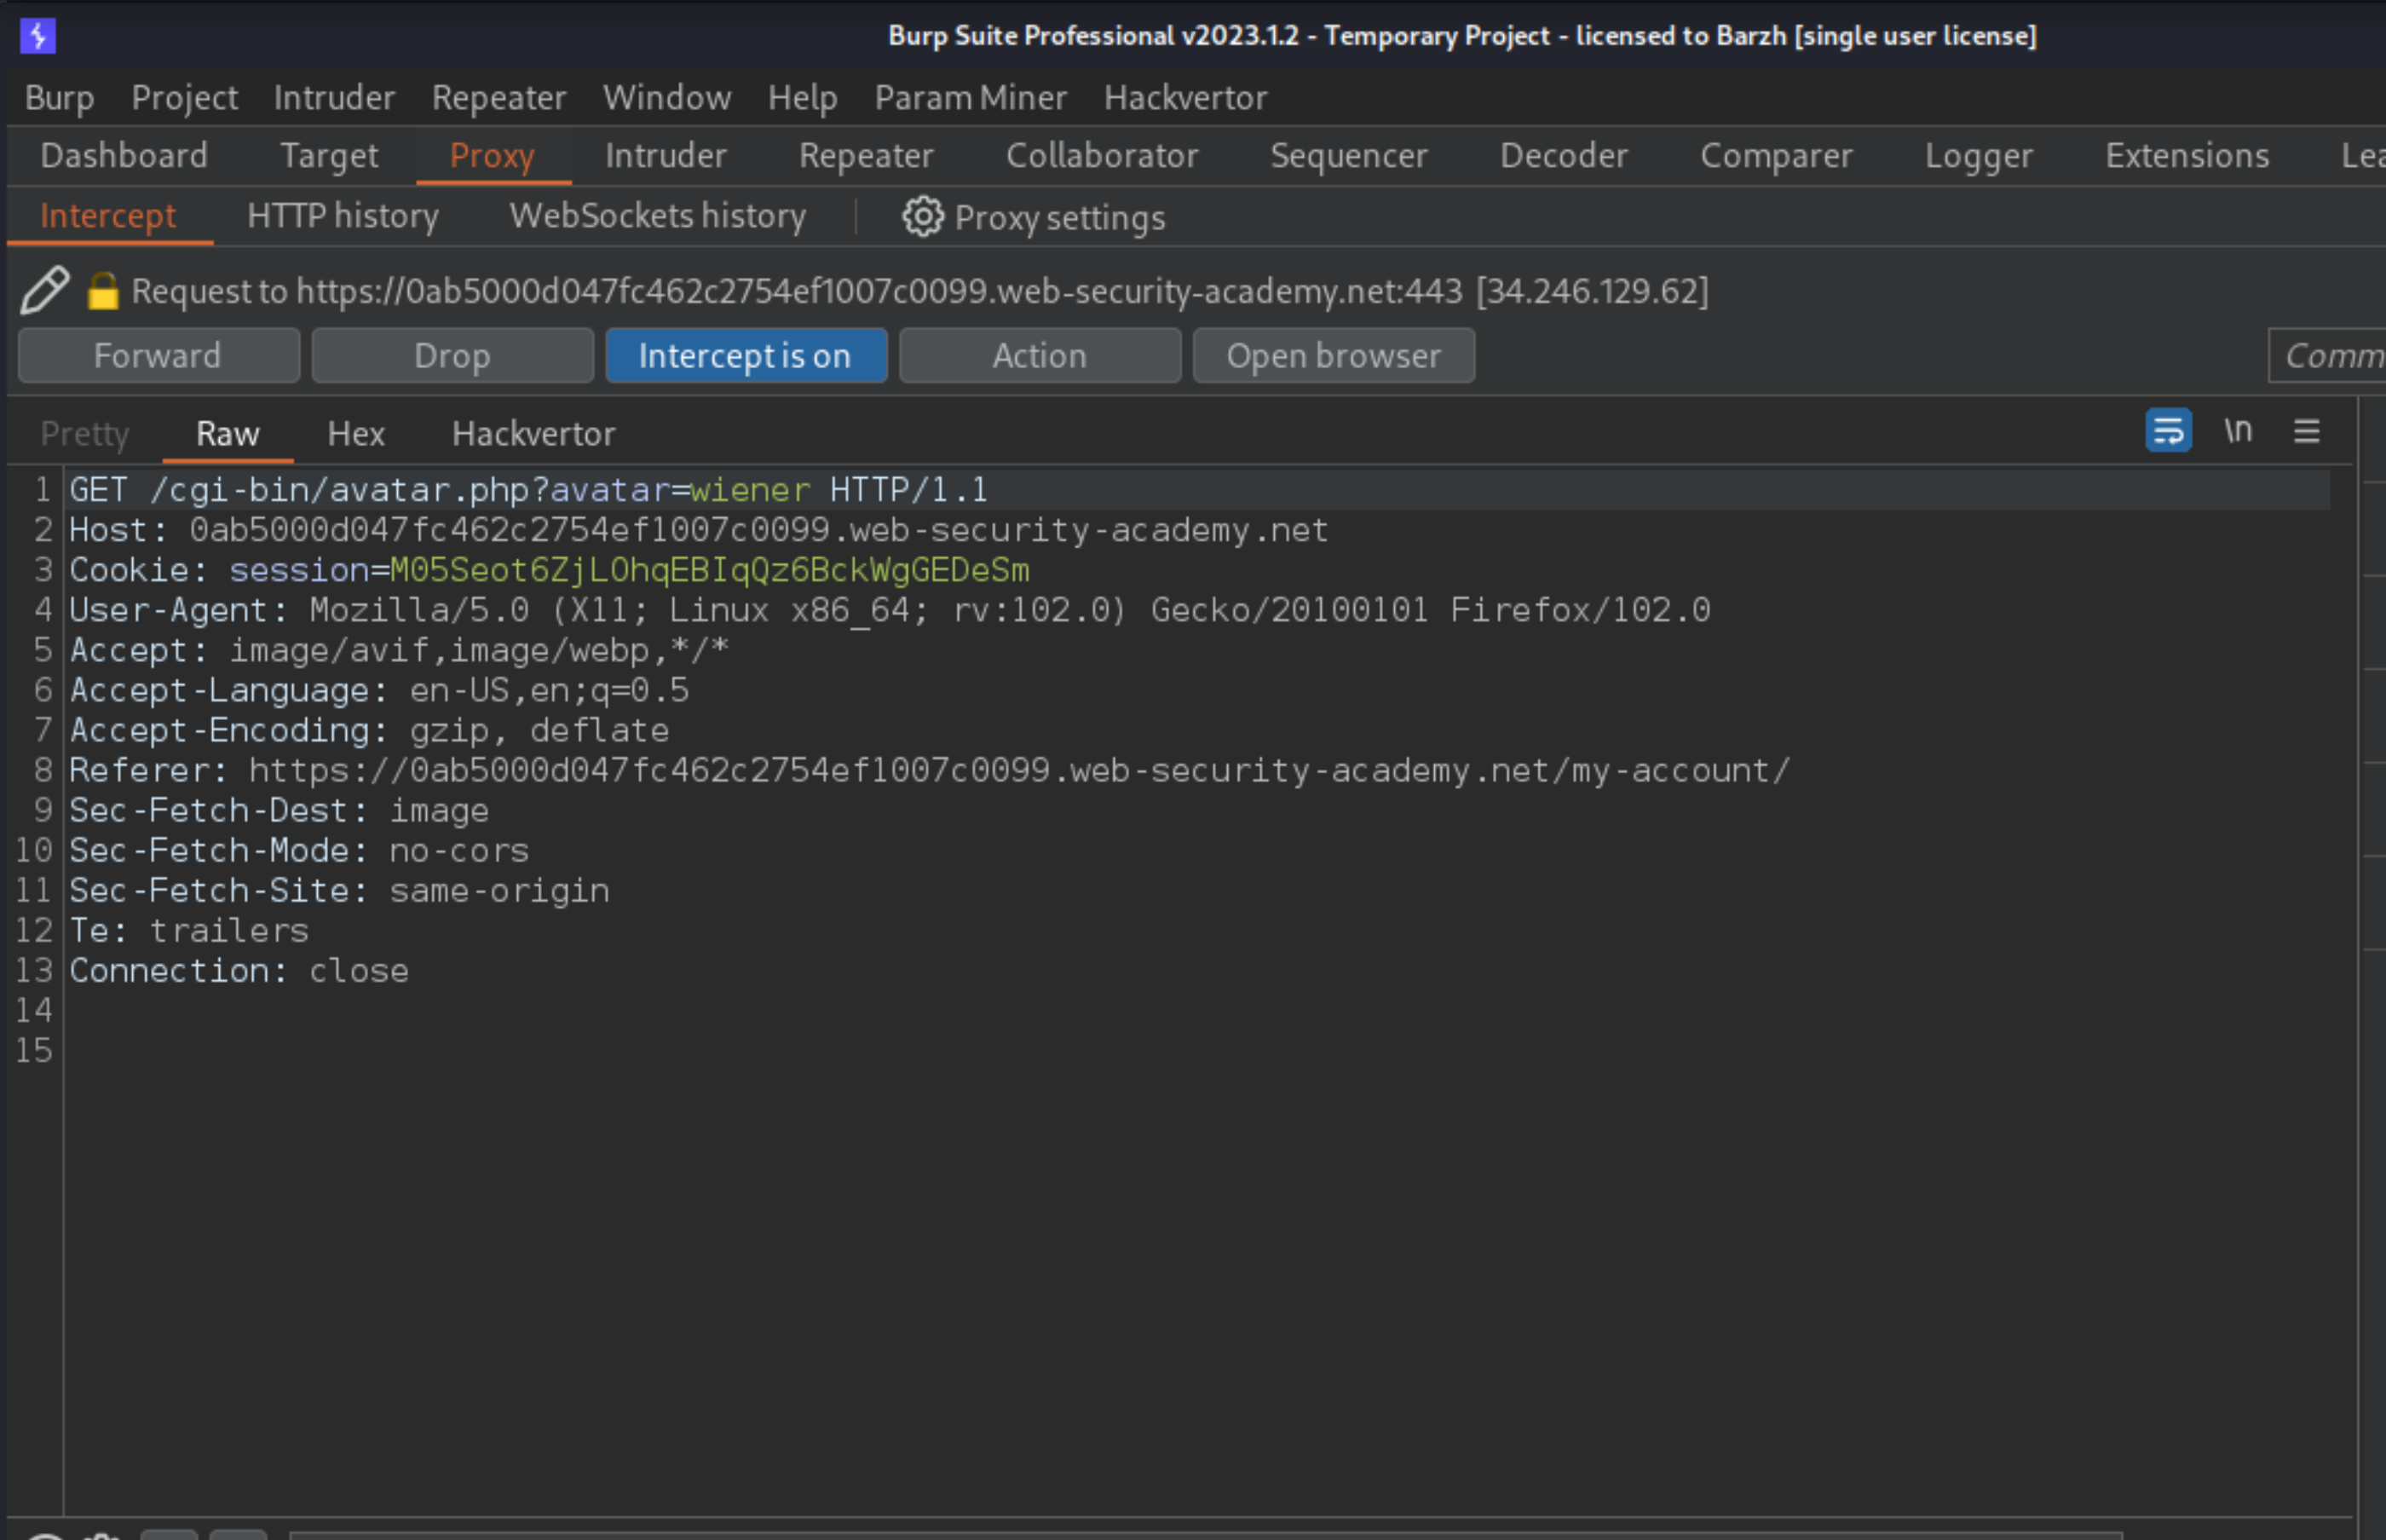Switch to the Extensions tab
2386x1540 pixels.
[2187, 156]
